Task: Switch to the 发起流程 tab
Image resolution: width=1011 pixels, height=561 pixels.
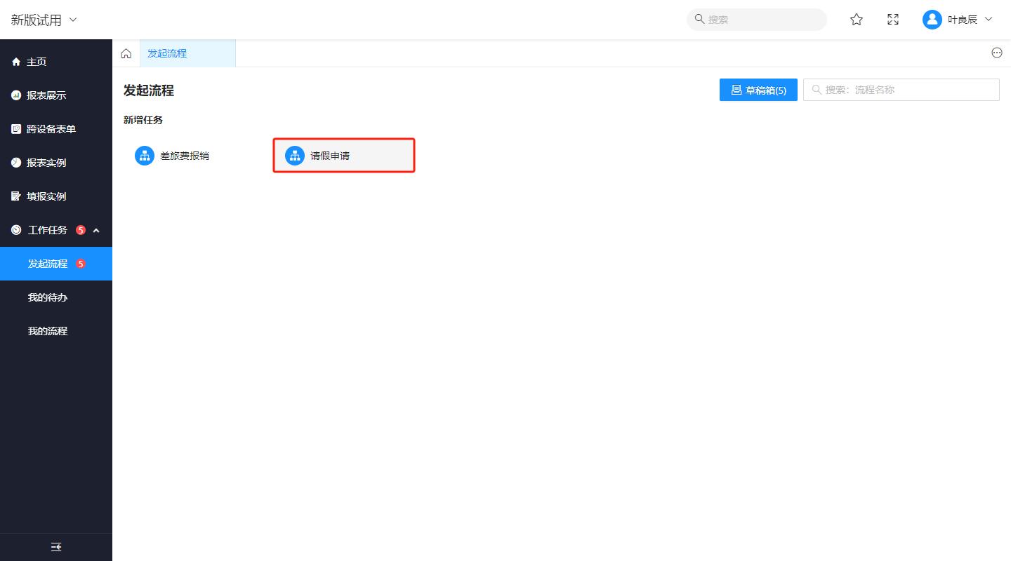Action: click(x=167, y=53)
